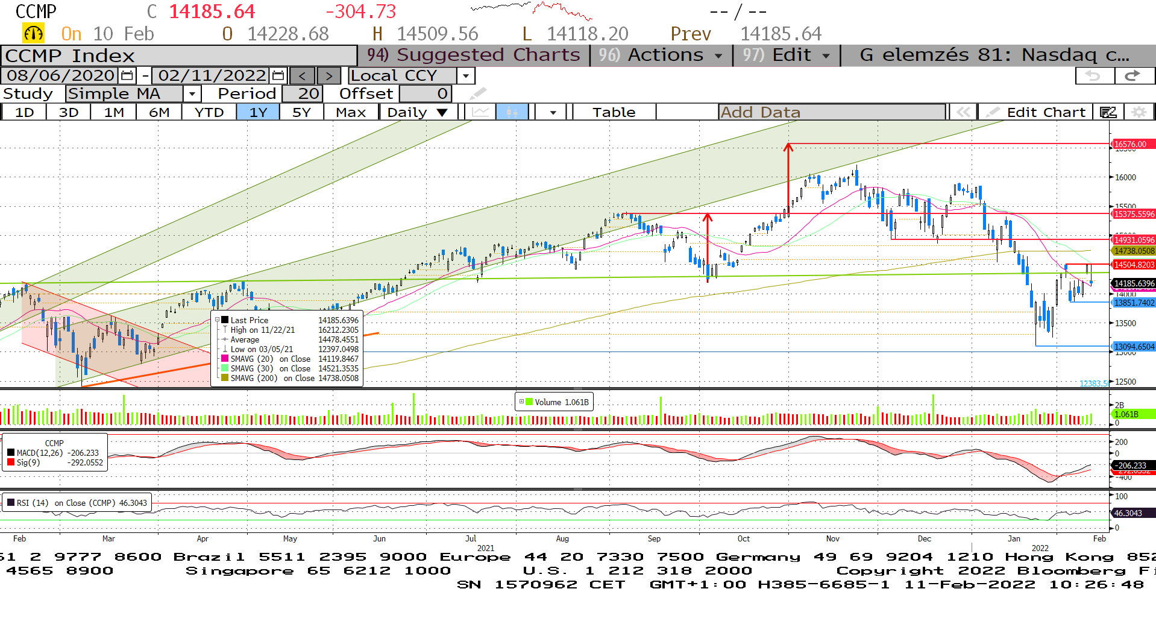1156x618 pixels.
Task: Click the intraday sparkline mini chart
Action: tap(531, 10)
